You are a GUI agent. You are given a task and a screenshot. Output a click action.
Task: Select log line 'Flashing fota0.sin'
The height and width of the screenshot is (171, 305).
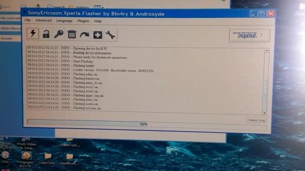point(63,91)
